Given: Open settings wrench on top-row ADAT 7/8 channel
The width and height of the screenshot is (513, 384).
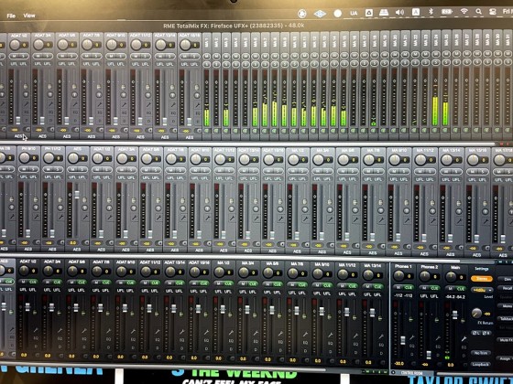Looking at the screenshot, I should point(100,104).
